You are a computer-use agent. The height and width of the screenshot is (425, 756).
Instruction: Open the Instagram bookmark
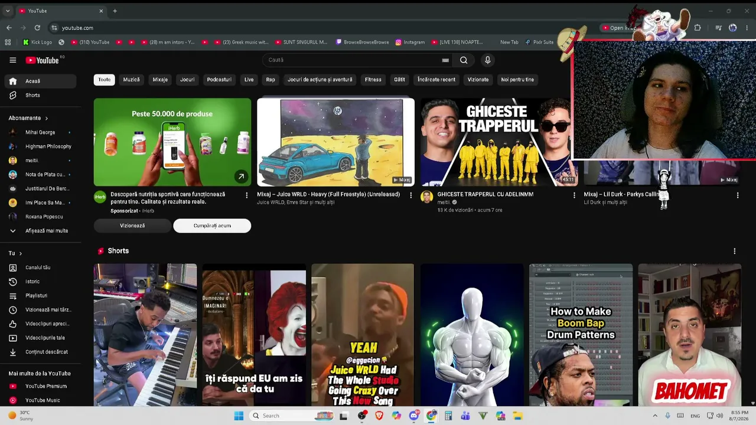click(410, 42)
